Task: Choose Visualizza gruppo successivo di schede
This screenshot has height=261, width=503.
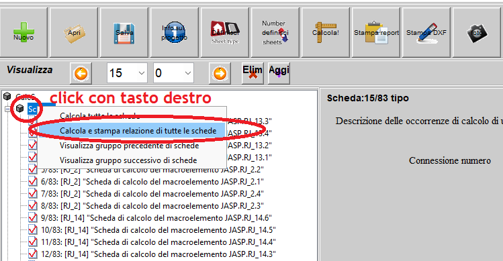Action: coord(128,160)
